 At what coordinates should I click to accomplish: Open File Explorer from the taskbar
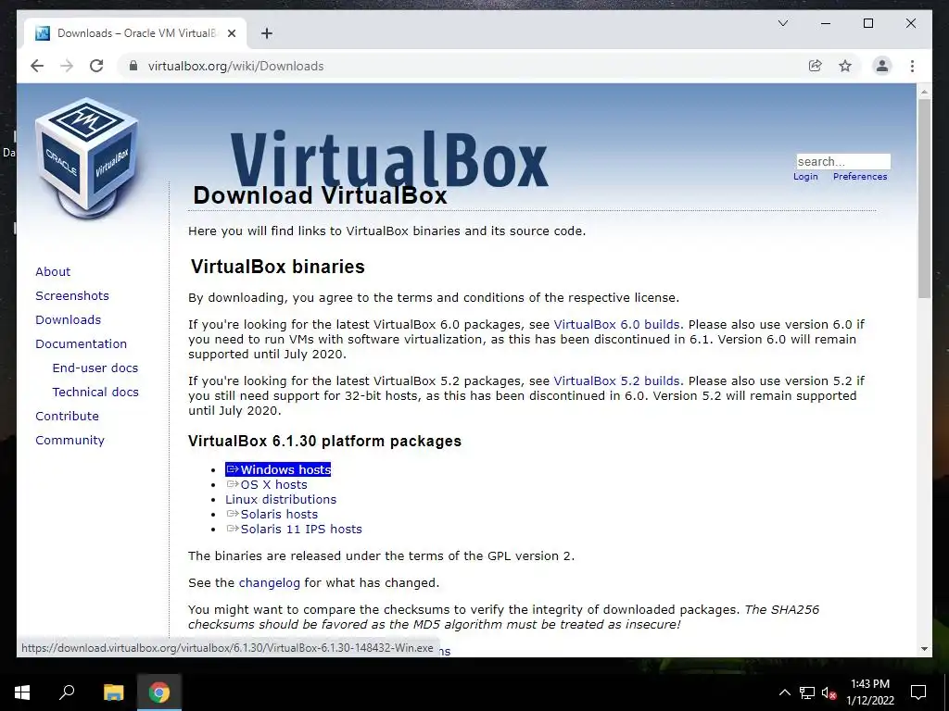(x=113, y=692)
